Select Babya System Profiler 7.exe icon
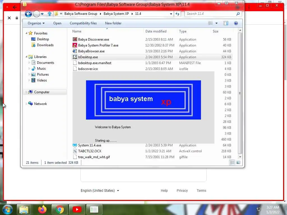Image resolution: width=287 pixels, height=215 pixels. pos(75,45)
